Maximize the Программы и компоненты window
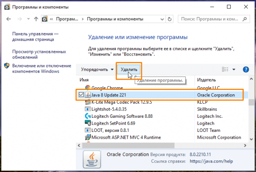 point(229,7)
